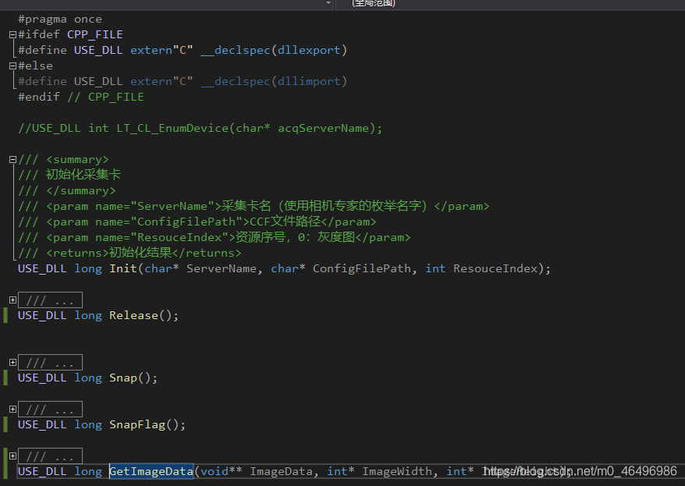Viewport: 685px width, 486px height.
Task: Open the scope dropdown arrow at top
Action: point(328,3)
